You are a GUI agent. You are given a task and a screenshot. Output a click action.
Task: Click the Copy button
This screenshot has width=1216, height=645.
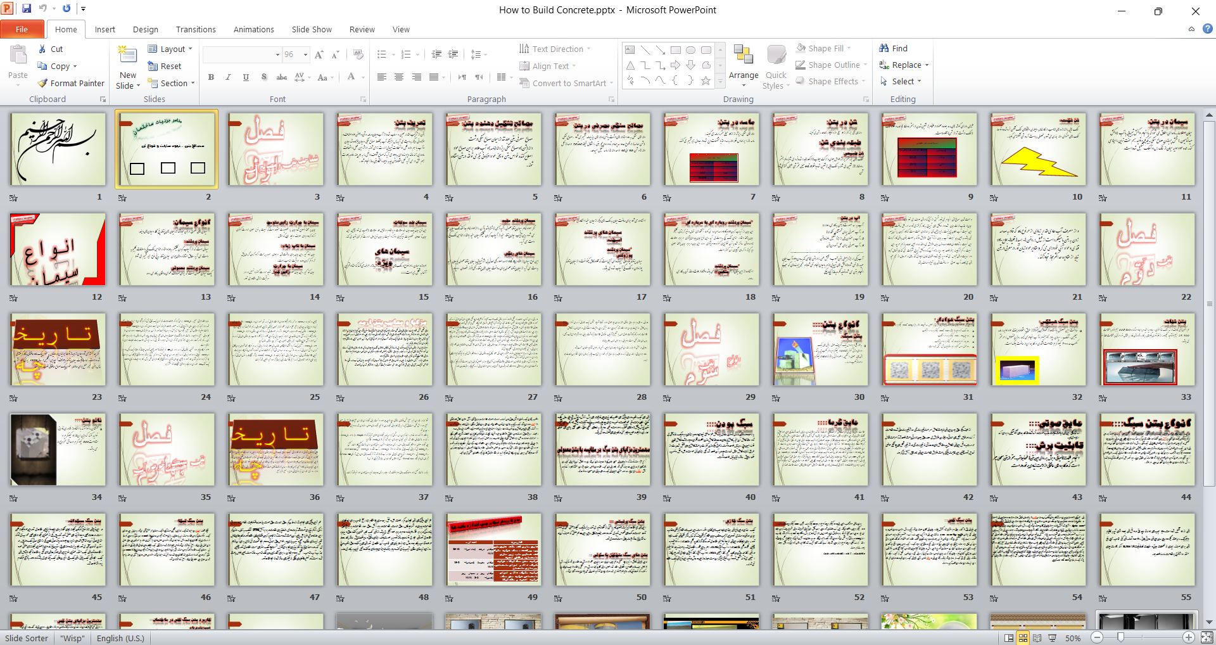pos(57,66)
